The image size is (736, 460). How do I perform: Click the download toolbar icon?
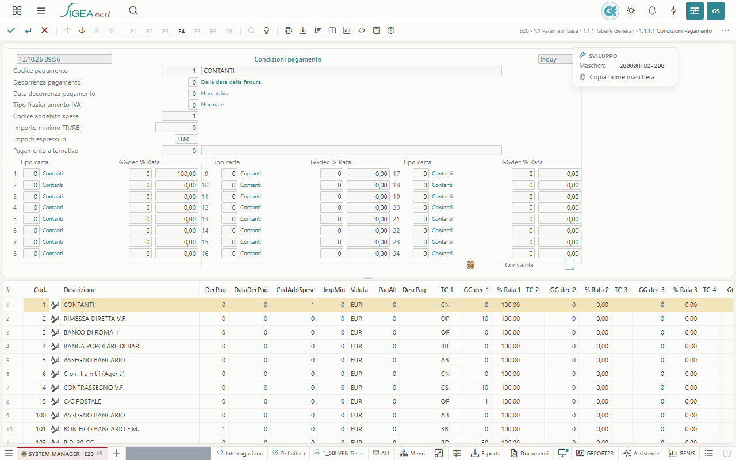303,30
